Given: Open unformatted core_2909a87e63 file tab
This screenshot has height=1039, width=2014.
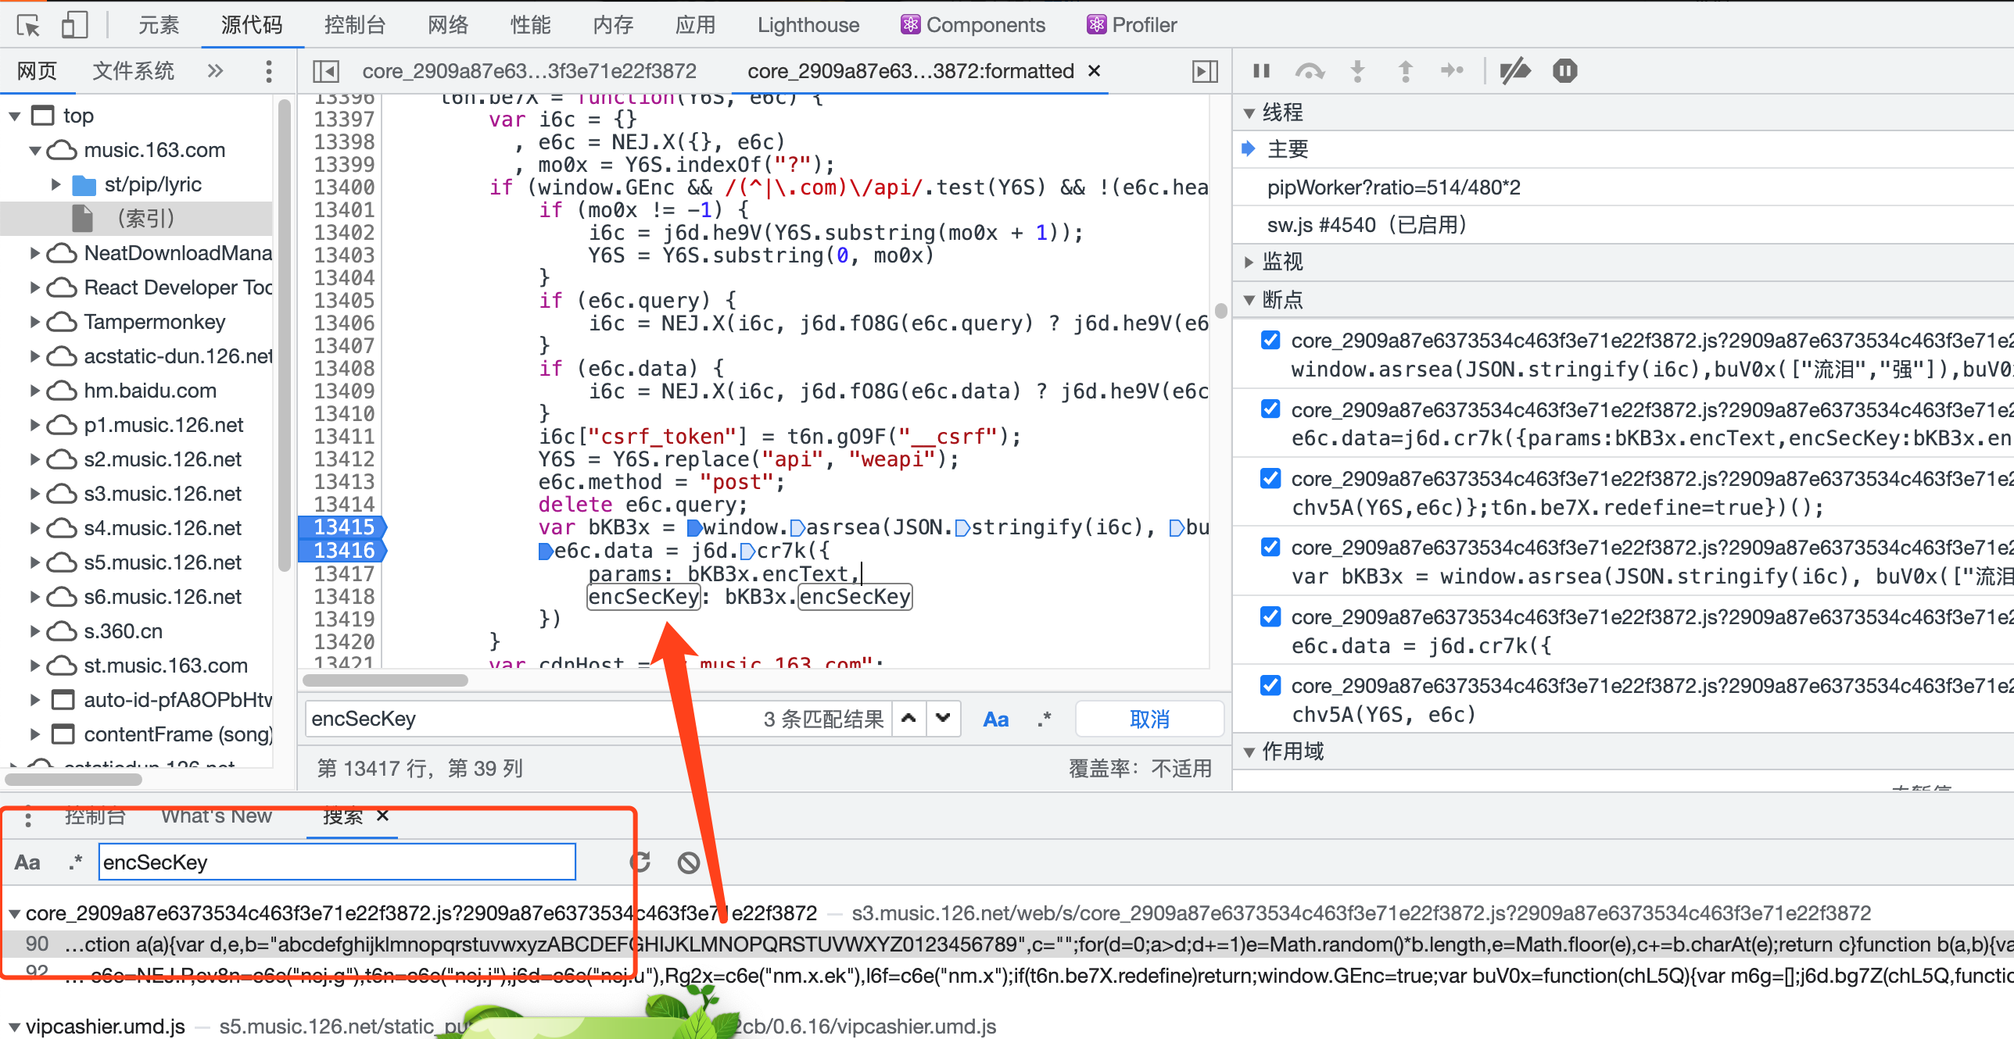Looking at the screenshot, I should pyautogui.click(x=529, y=71).
